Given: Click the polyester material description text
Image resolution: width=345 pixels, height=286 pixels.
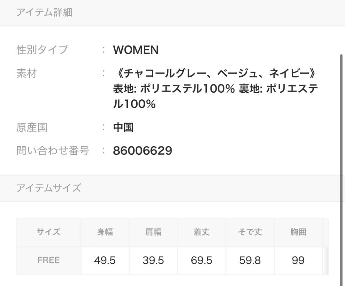Looking at the screenshot, I should pos(215,89).
